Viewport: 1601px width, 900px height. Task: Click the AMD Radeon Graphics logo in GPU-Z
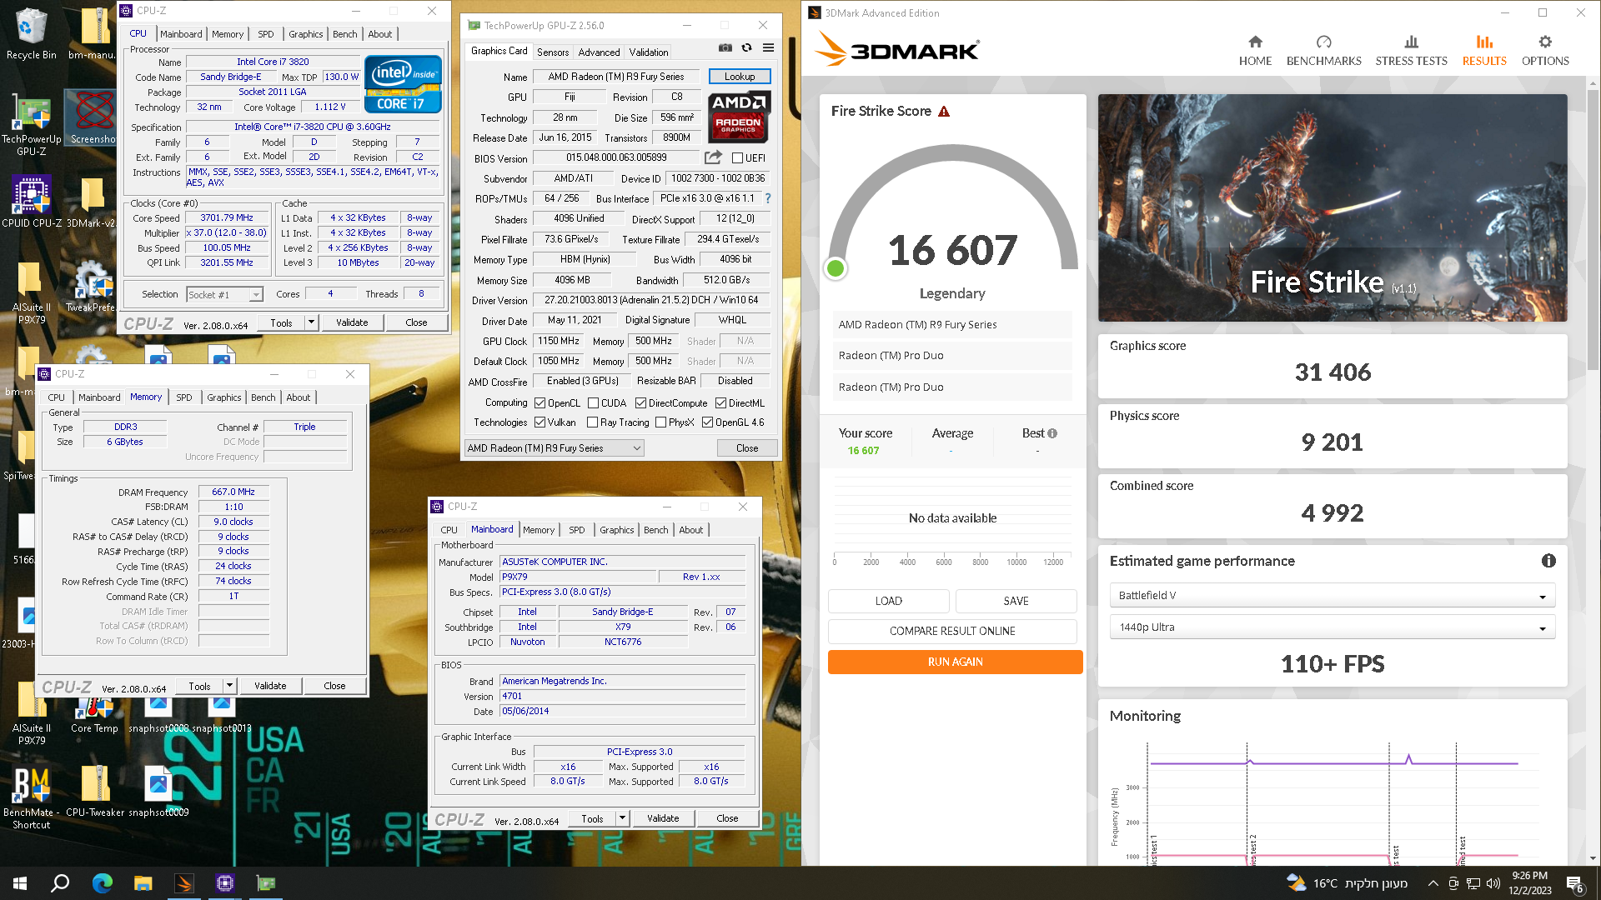740,117
